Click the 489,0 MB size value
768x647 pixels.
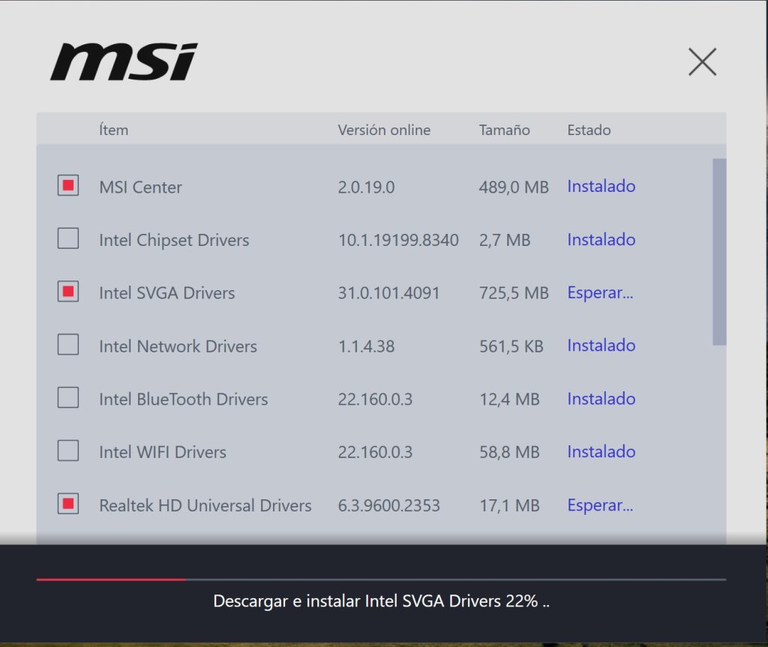coord(514,187)
